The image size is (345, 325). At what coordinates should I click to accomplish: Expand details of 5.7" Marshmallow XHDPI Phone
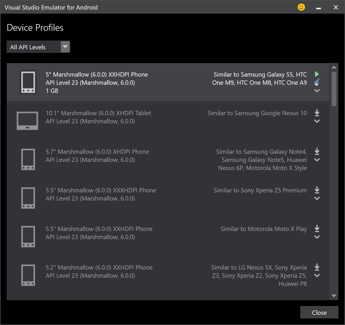click(x=317, y=160)
